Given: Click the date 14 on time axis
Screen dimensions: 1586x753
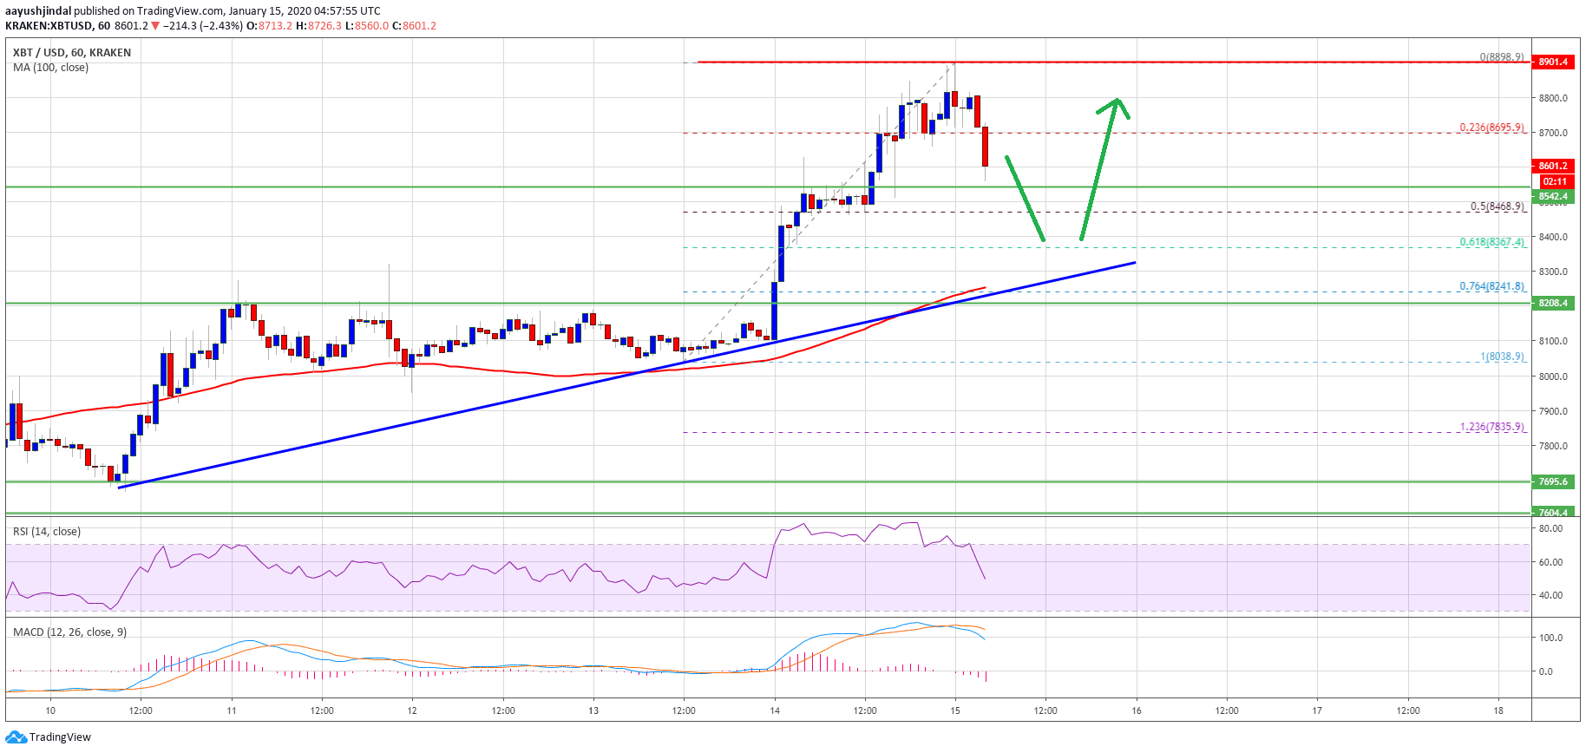Looking at the screenshot, I should pos(775,710).
